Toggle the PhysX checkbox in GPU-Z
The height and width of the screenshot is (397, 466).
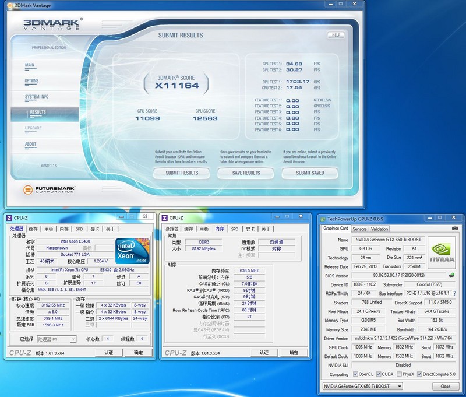[400, 374]
